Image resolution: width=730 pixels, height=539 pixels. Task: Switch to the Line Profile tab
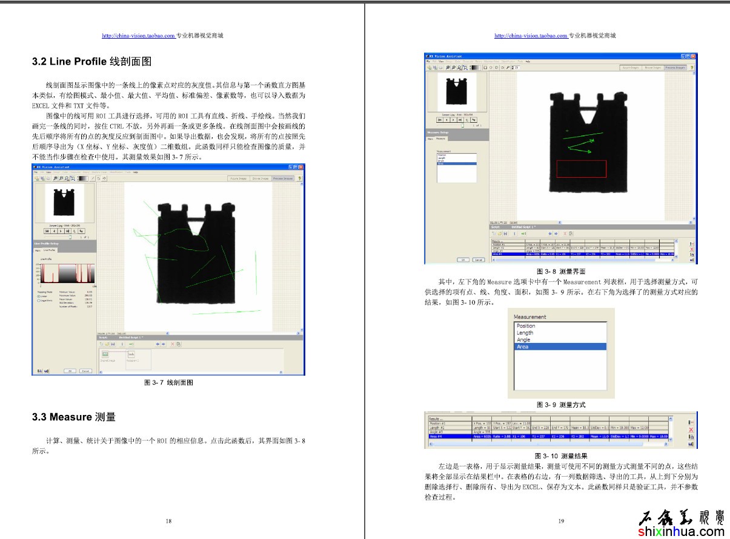tap(49, 249)
